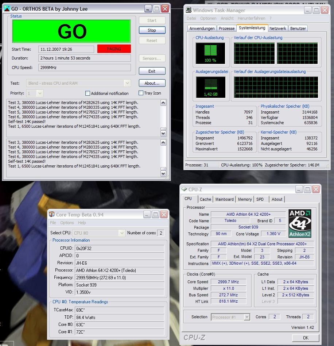Click the lower log's scroll-up arrow
Viewport: 334px width, 346px height.
(163, 143)
